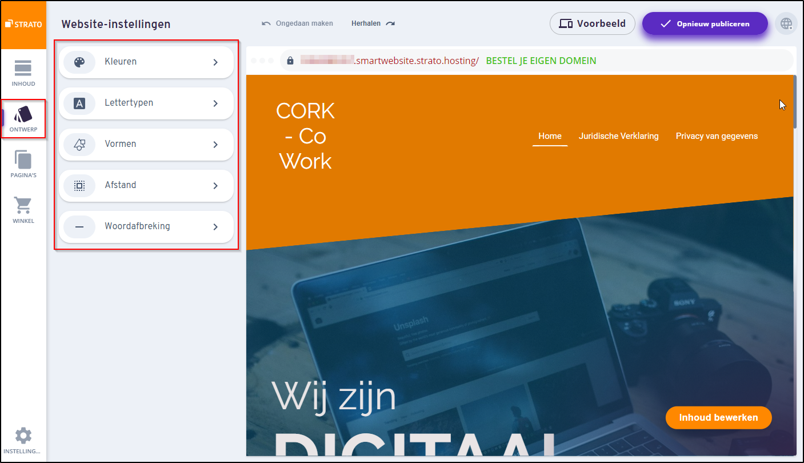Select the Afstand spacing icon

click(x=79, y=185)
